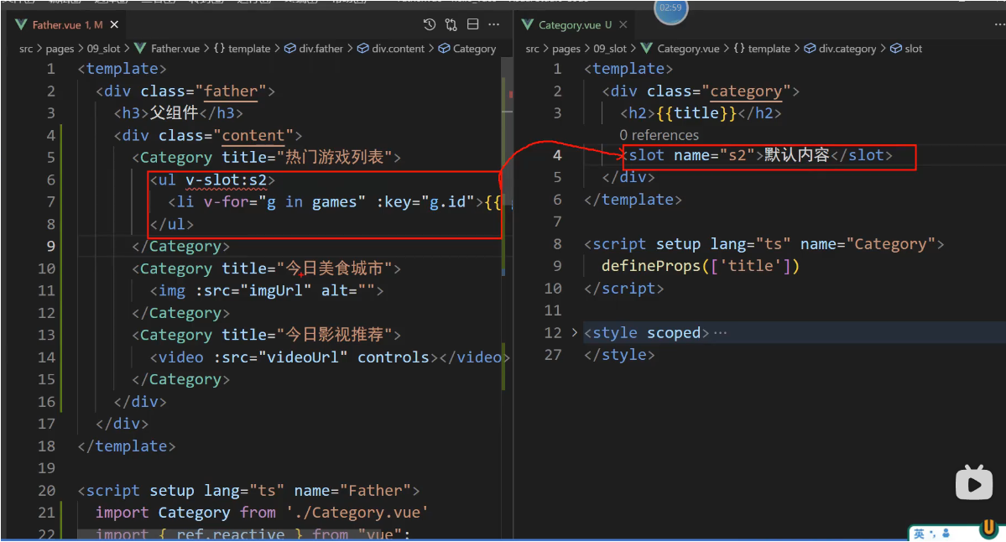This screenshot has width=1006, height=542.
Task: Open the 'Category.vue' breadcrumb item
Action: point(680,49)
